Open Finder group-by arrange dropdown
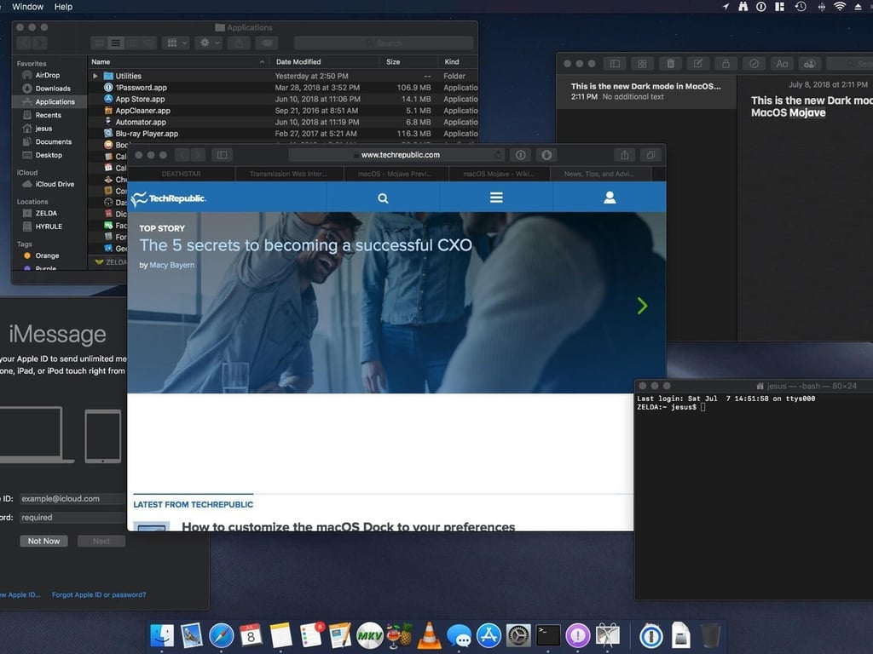Viewport: 873px width, 654px height. (176, 43)
